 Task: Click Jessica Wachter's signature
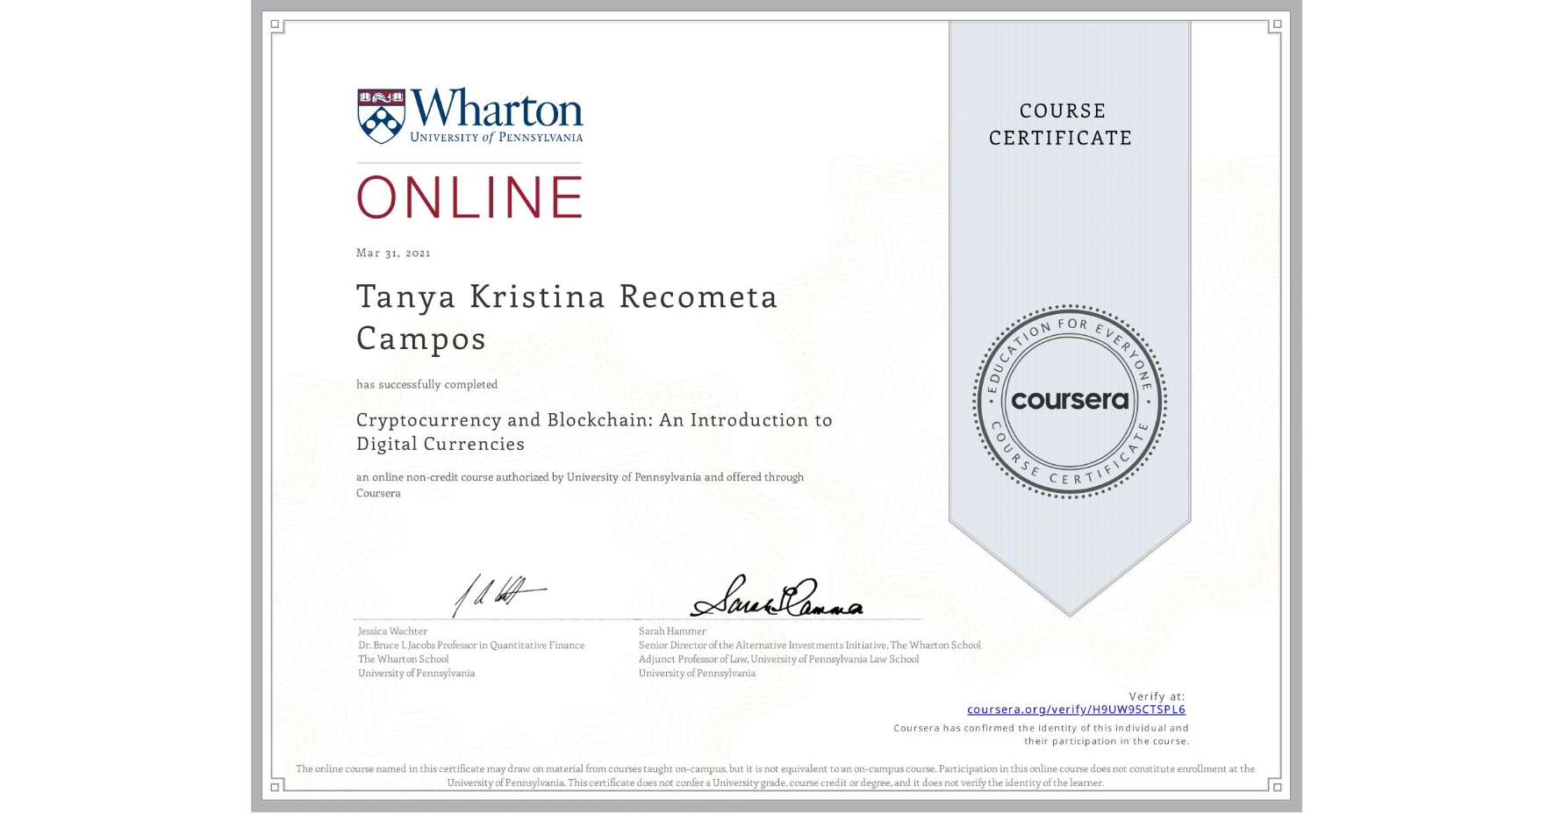495,594
